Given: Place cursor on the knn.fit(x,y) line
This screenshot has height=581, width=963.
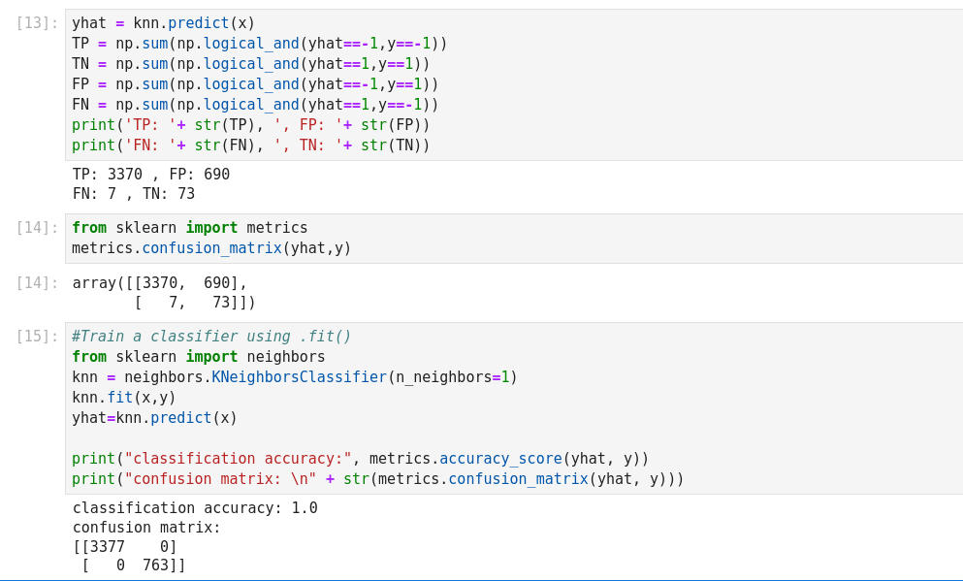Looking at the screenshot, I should [124, 398].
